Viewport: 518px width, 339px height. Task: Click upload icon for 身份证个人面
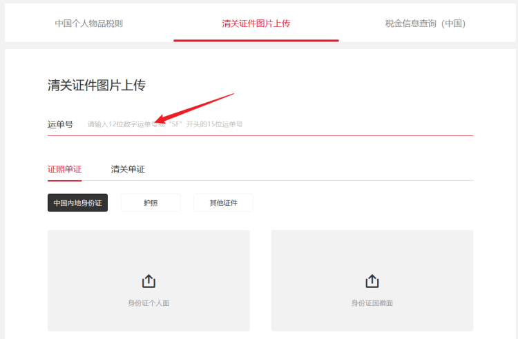point(148,281)
